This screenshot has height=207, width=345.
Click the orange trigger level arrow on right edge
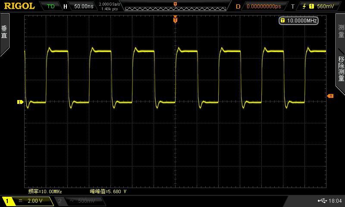[330, 96]
